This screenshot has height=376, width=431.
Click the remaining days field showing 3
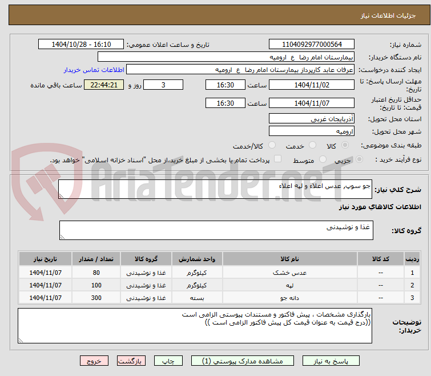163,85
